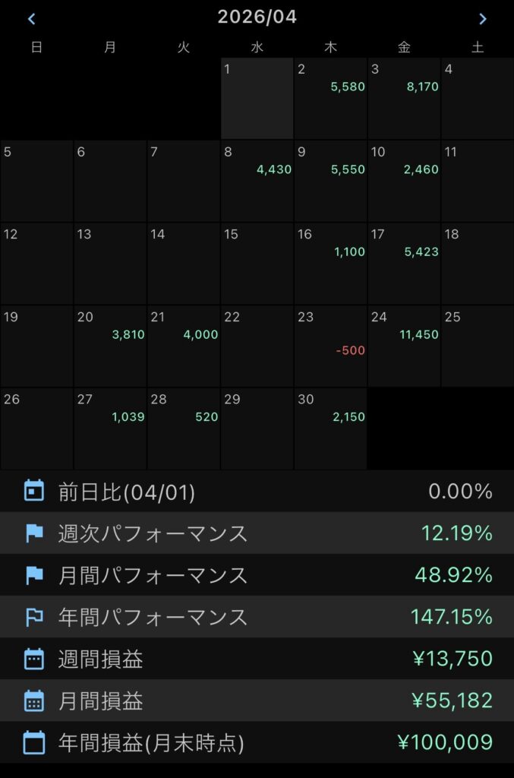
Task: Tap the week calendar icon beside 週間損益
Action: [x=34, y=659]
